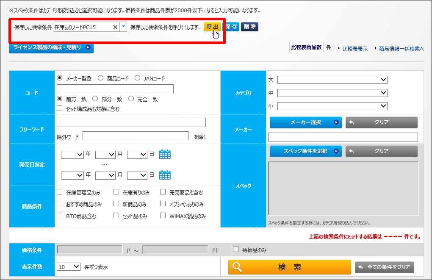Click 全ての条件をクリア reset button
This screenshot has width=432, height=280.
384,267
